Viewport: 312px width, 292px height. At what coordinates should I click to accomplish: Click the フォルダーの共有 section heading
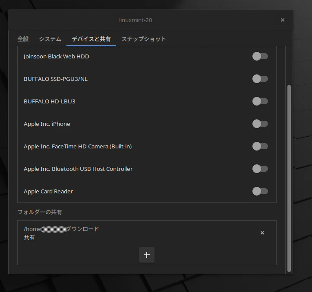pos(40,212)
